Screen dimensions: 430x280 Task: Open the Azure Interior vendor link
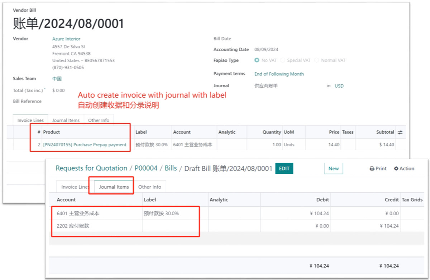pyautogui.click(x=66, y=39)
